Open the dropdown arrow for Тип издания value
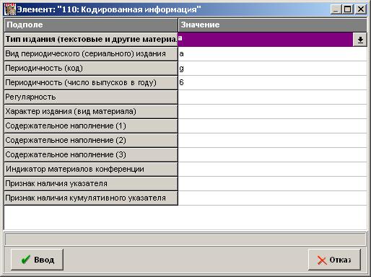 tap(360, 40)
